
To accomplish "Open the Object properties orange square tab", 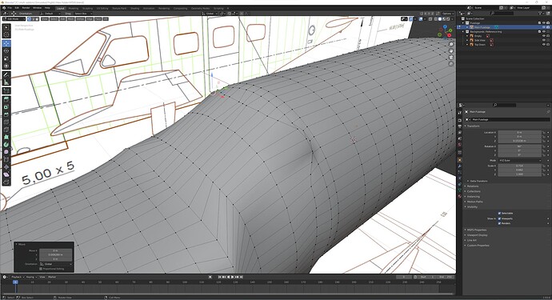I will [x=460, y=160].
